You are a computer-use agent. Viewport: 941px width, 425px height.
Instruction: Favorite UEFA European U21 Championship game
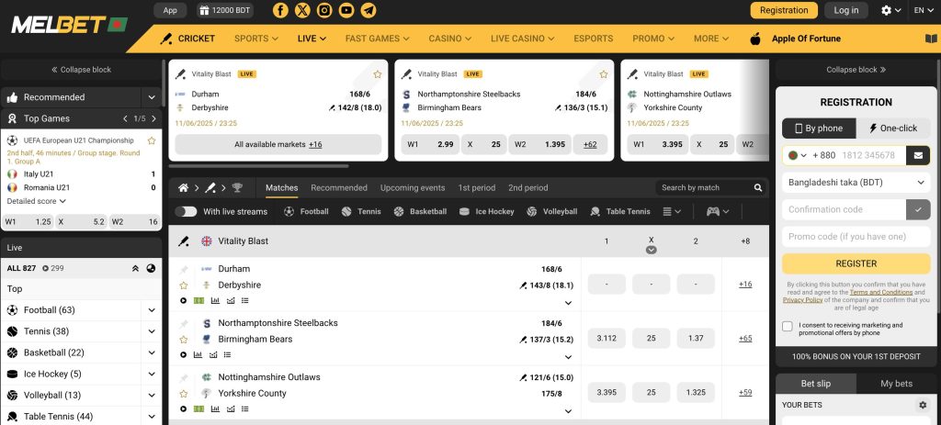[x=152, y=140]
